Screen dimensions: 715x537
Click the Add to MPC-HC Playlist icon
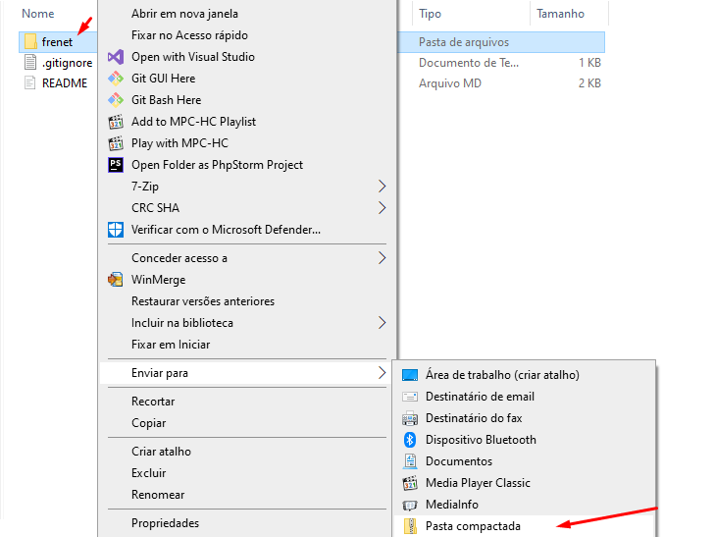point(115,122)
